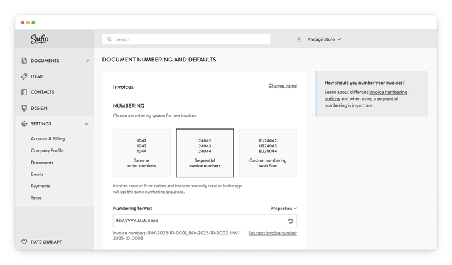Click 'How should you number your invoices?' text

(x=364, y=83)
